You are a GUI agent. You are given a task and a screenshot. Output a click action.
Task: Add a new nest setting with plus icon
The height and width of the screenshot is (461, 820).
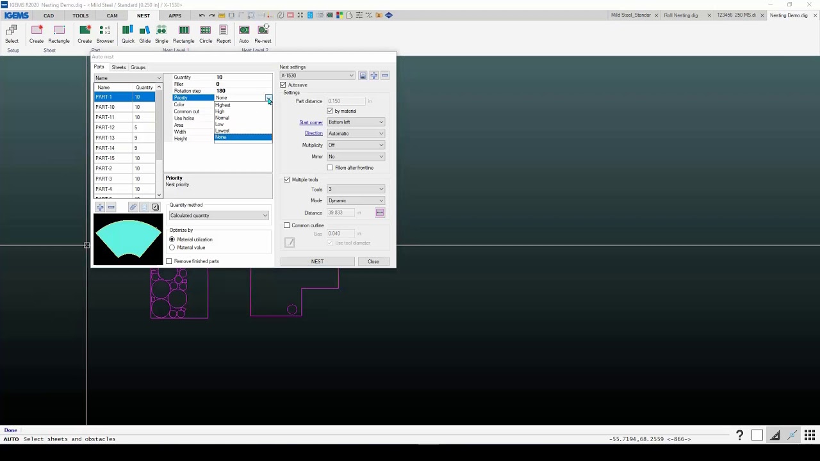point(374,76)
